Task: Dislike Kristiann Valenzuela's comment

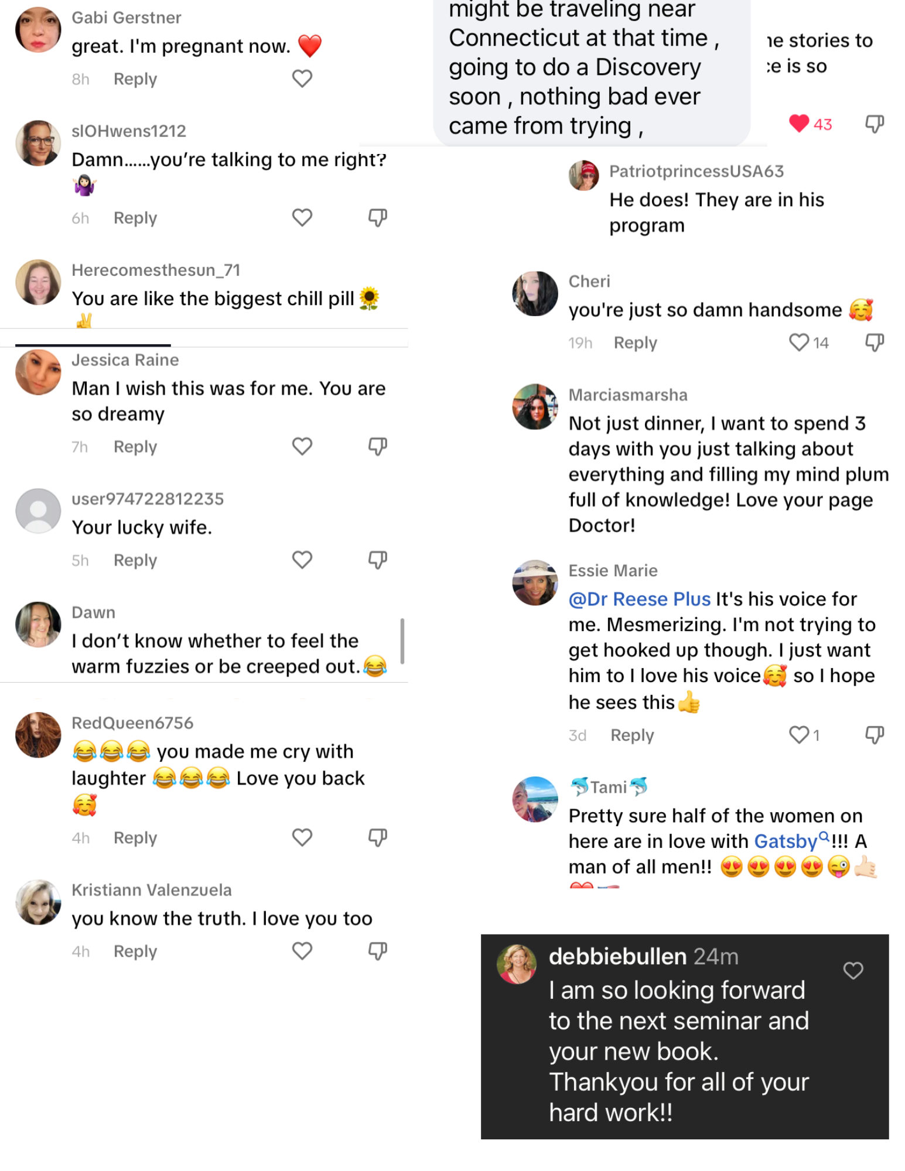Action: point(377,951)
